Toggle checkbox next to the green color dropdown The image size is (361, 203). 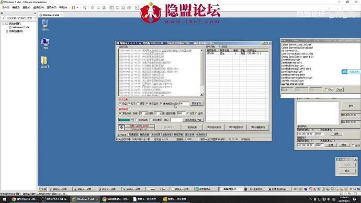136,120
